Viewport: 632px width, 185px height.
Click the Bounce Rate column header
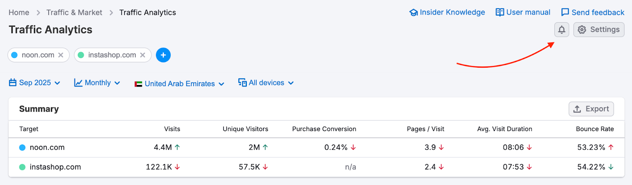[594, 129]
